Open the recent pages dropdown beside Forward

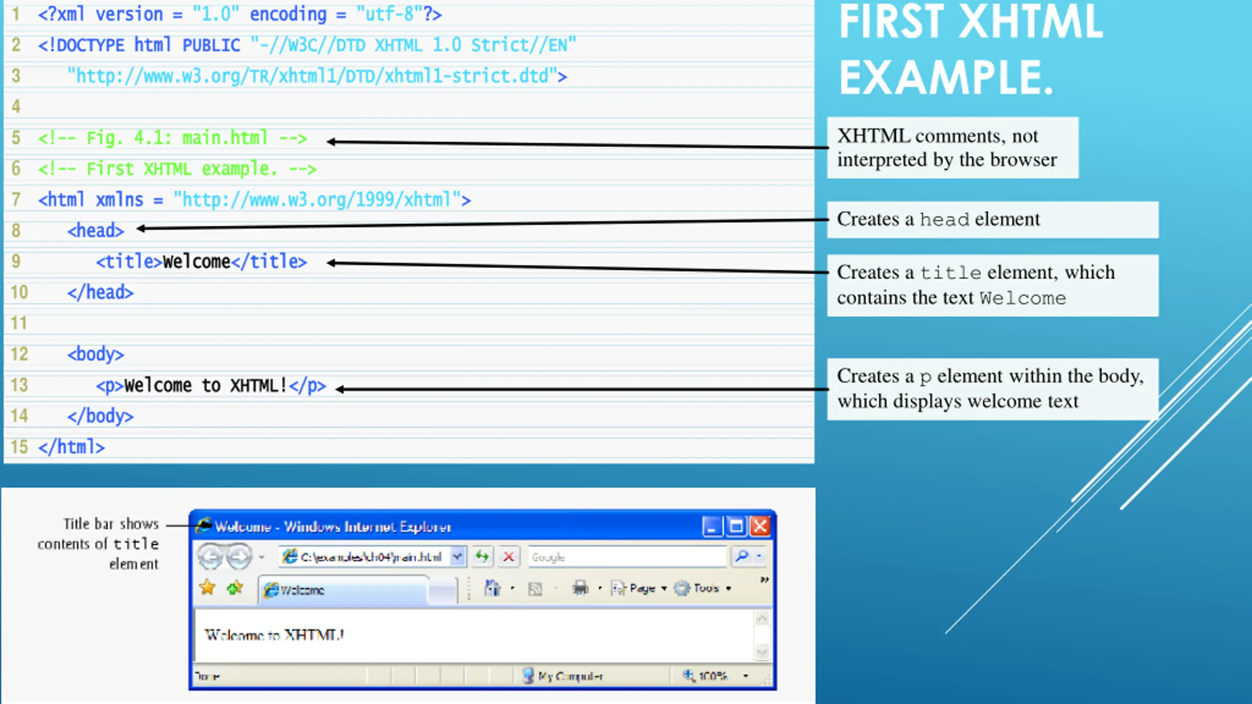[262, 557]
